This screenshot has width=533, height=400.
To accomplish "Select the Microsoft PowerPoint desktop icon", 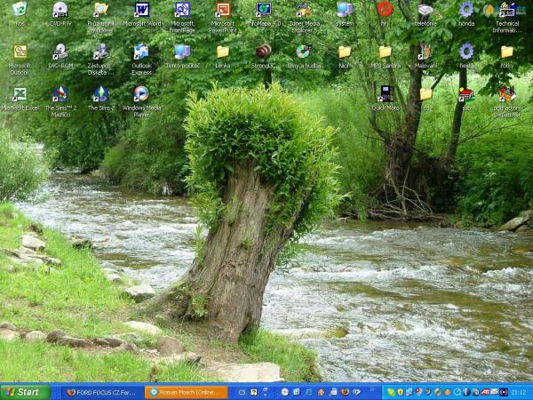I will (222, 11).
